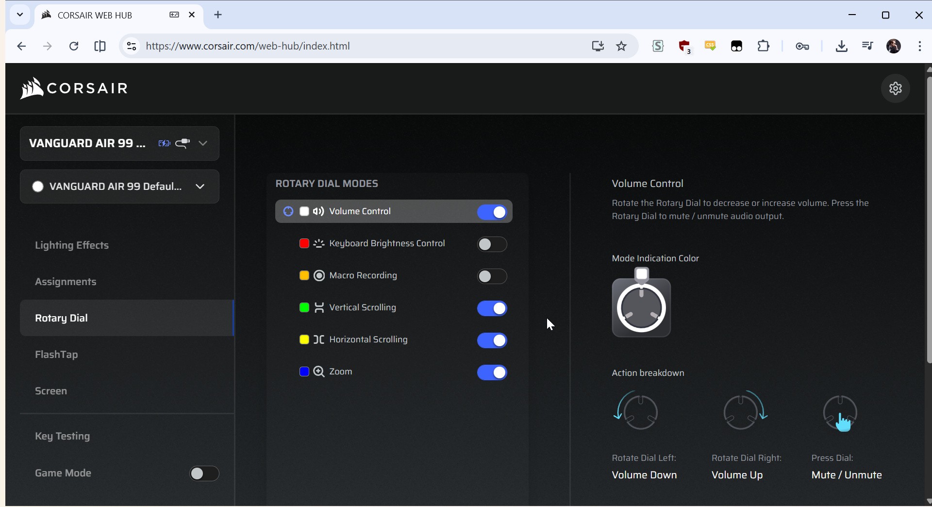The image size is (932, 507).
Task: Turn on Game Mode switch
Action: pyautogui.click(x=204, y=473)
